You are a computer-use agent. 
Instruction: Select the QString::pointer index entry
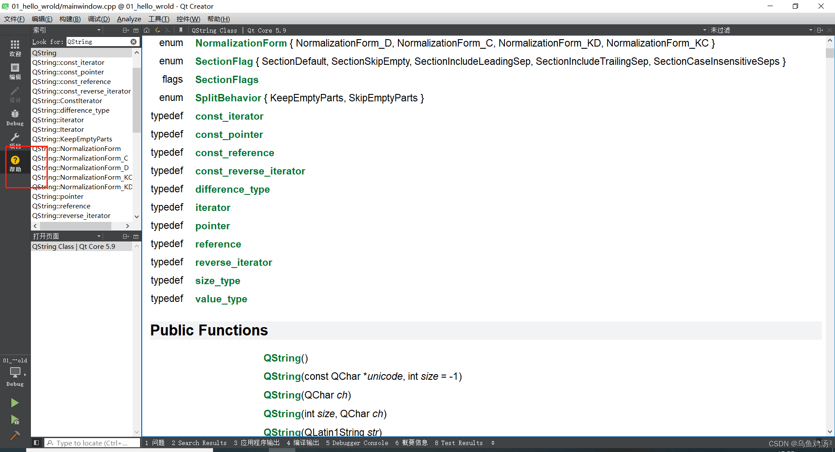point(82,197)
